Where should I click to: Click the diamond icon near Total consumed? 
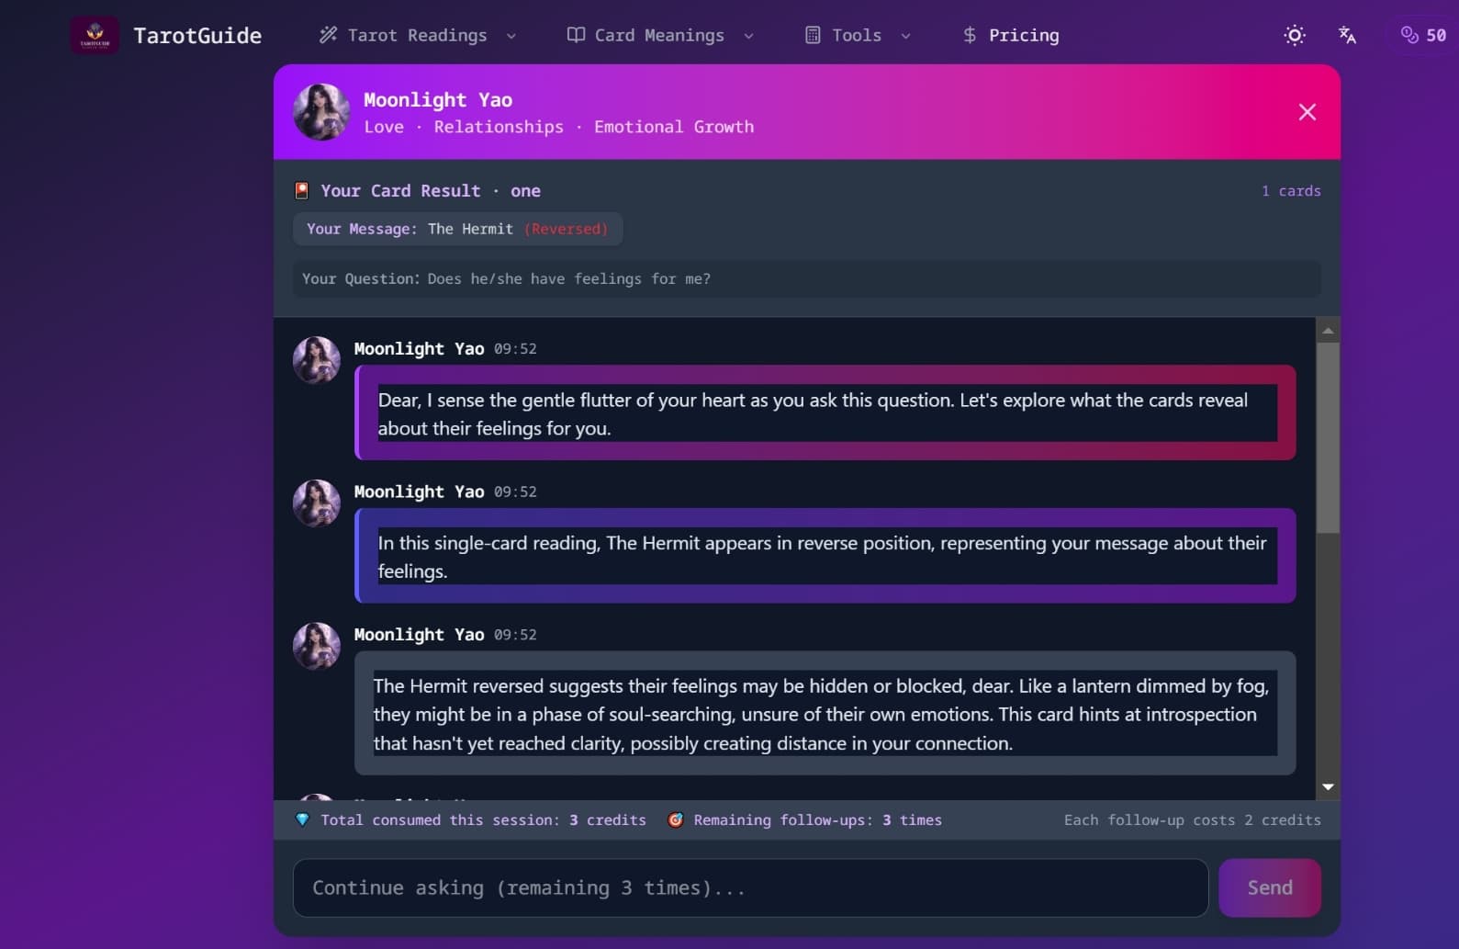[303, 819]
